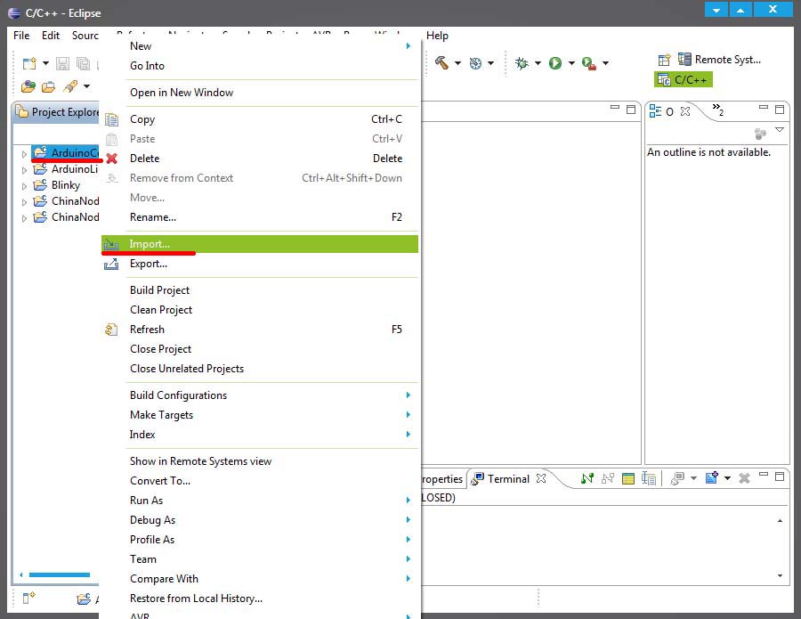This screenshot has width=801, height=619.
Task: Open the dropdown next to New wizard icon
Action: pos(45,63)
